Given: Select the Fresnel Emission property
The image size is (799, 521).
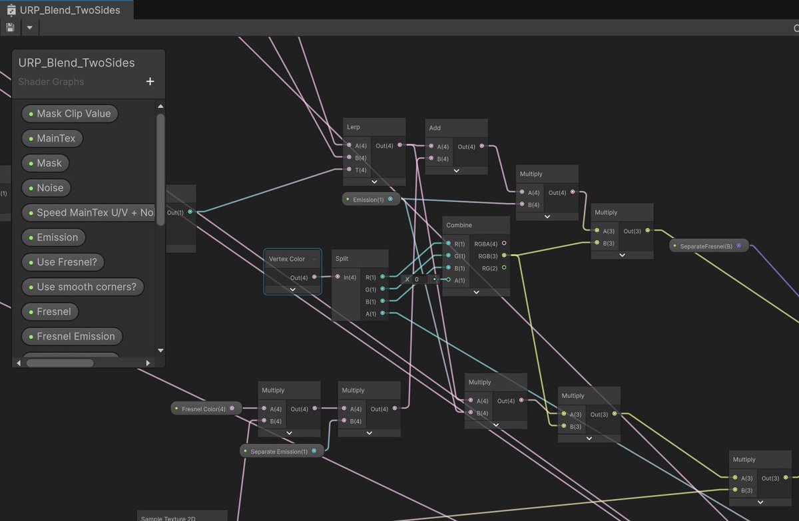Looking at the screenshot, I should (73, 336).
